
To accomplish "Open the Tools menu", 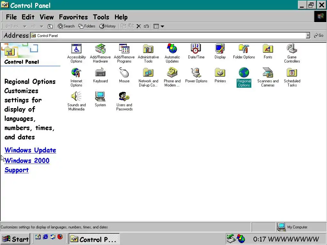I will coord(101,17).
